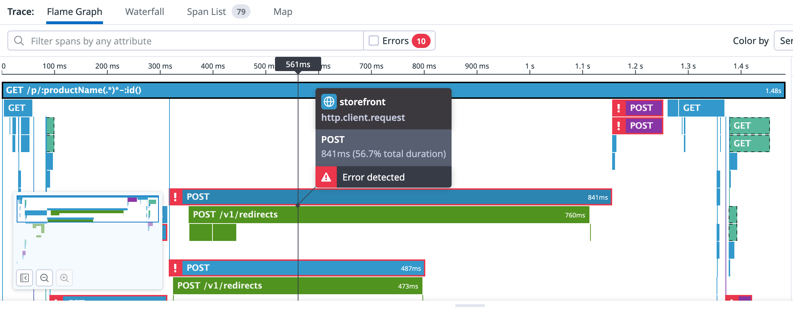This screenshot has width=793, height=312.
Task: Zoom out the flame graph
Action: [x=44, y=278]
